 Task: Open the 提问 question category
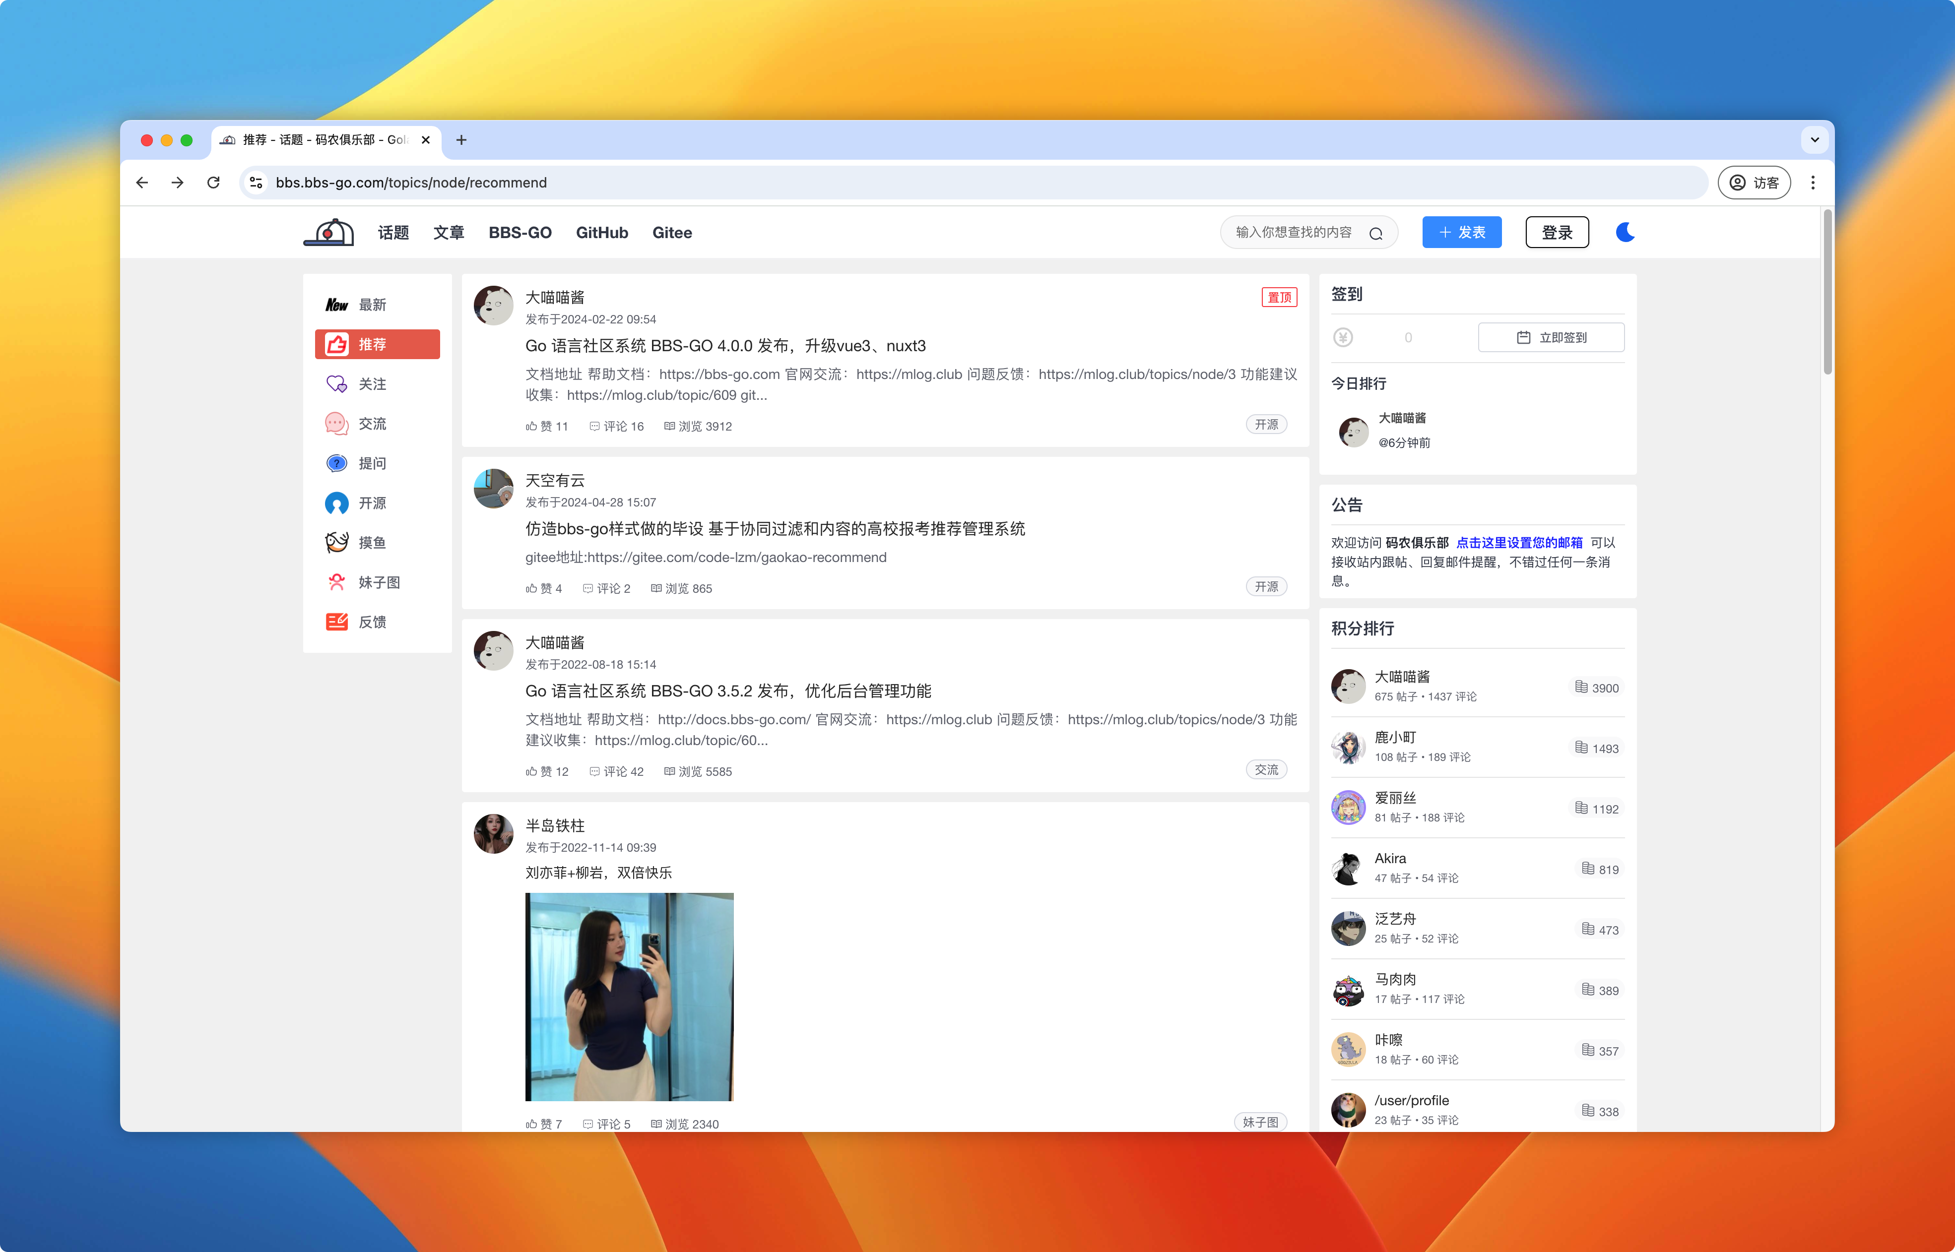coord(337,463)
